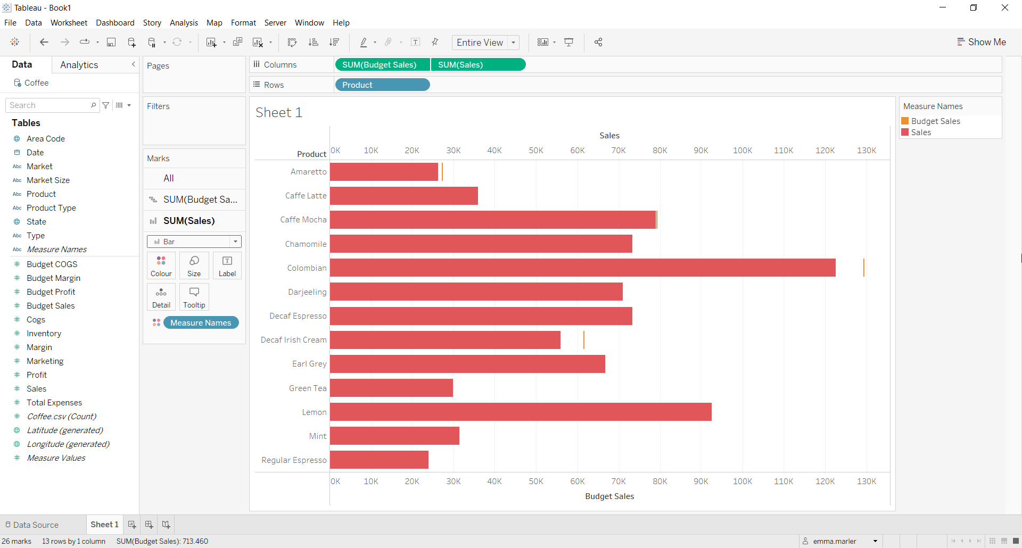The image size is (1022, 548).
Task: Open the Analysis menu
Action: pyautogui.click(x=184, y=23)
